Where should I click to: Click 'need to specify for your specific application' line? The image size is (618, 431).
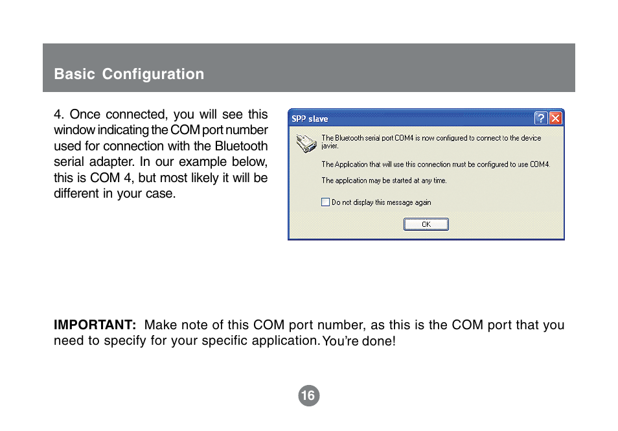187,341
